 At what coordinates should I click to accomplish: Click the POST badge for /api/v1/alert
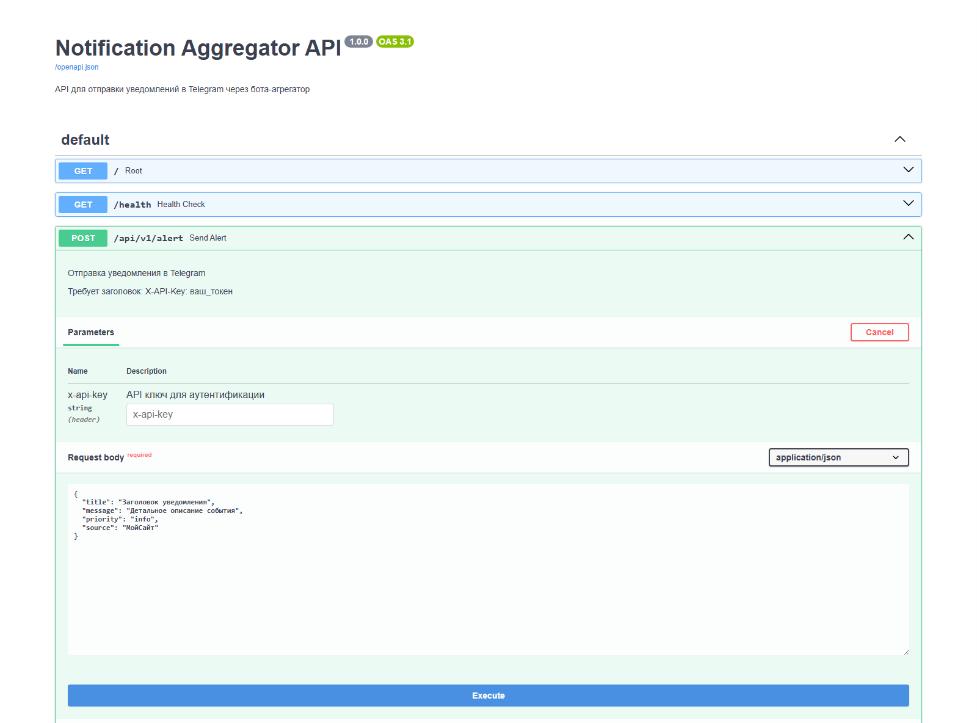click(82, 238)
